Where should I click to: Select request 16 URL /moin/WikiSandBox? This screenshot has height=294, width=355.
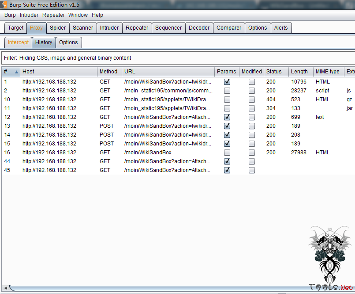148,153
